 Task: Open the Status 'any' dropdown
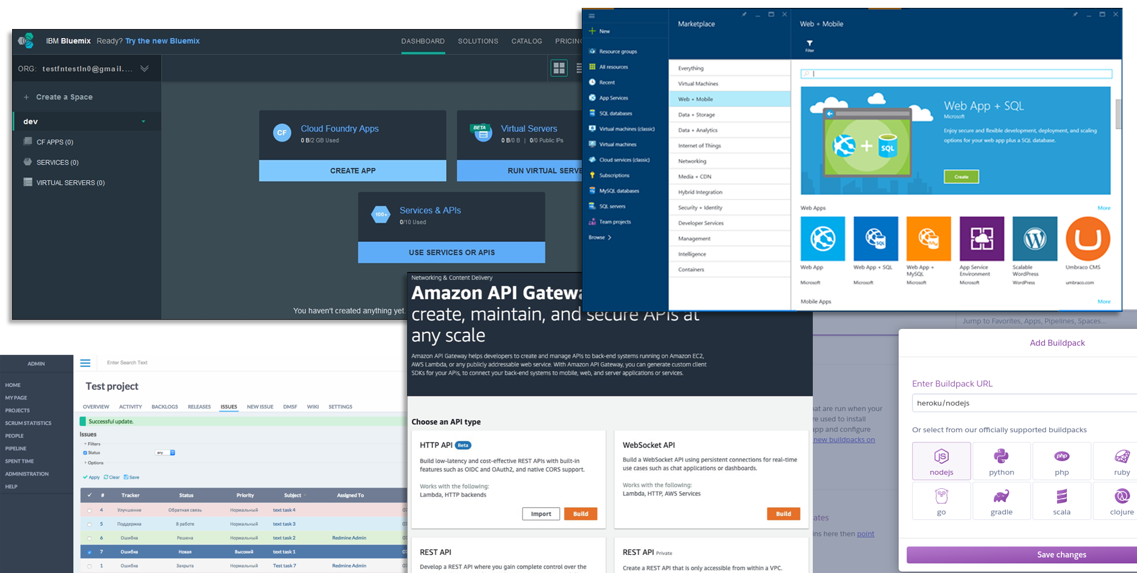tap(165, 453)
